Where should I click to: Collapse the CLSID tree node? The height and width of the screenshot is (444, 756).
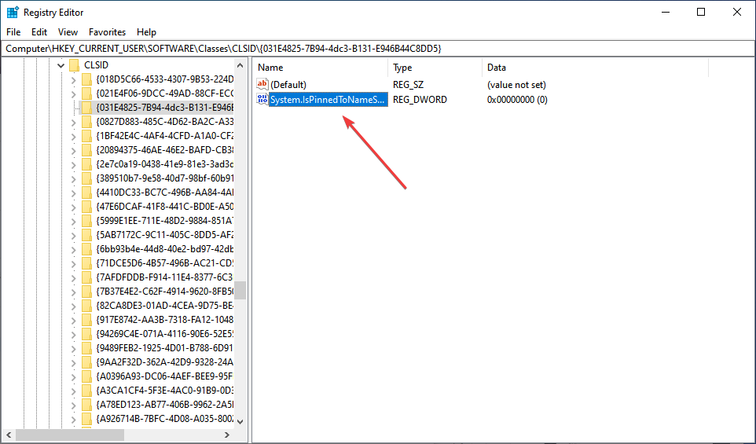tap(61, 65)
